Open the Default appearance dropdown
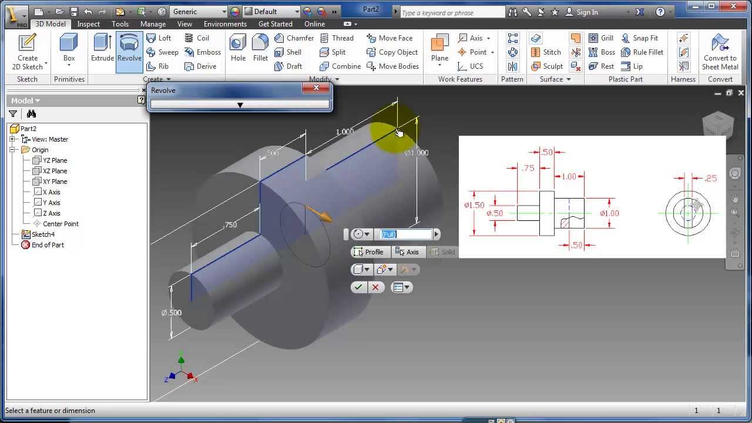752x423 pixels. (297, 12)
